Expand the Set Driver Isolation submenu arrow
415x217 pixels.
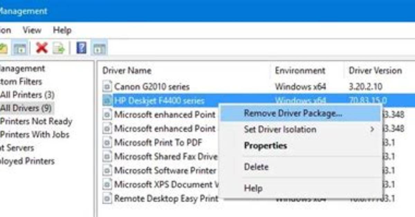[372, 129]
